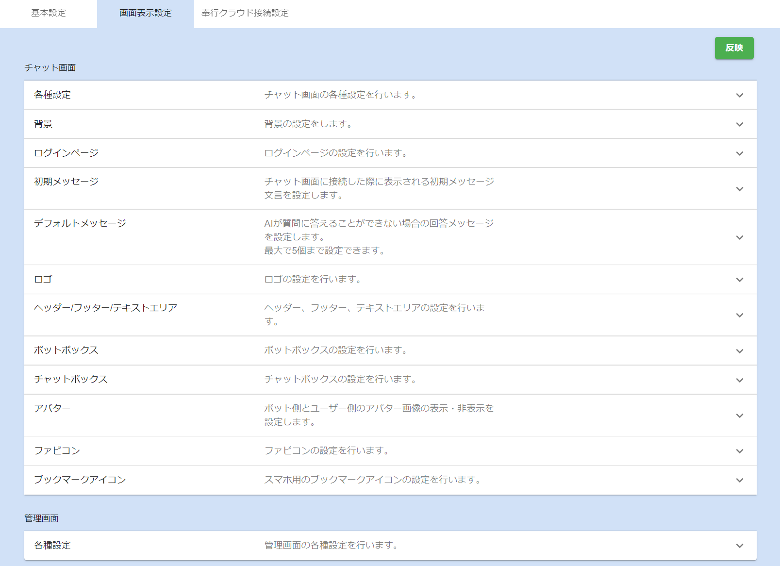
Task: Click the ヘッダー/フッター/テキストエリア chevron
Action: [739, 315]
